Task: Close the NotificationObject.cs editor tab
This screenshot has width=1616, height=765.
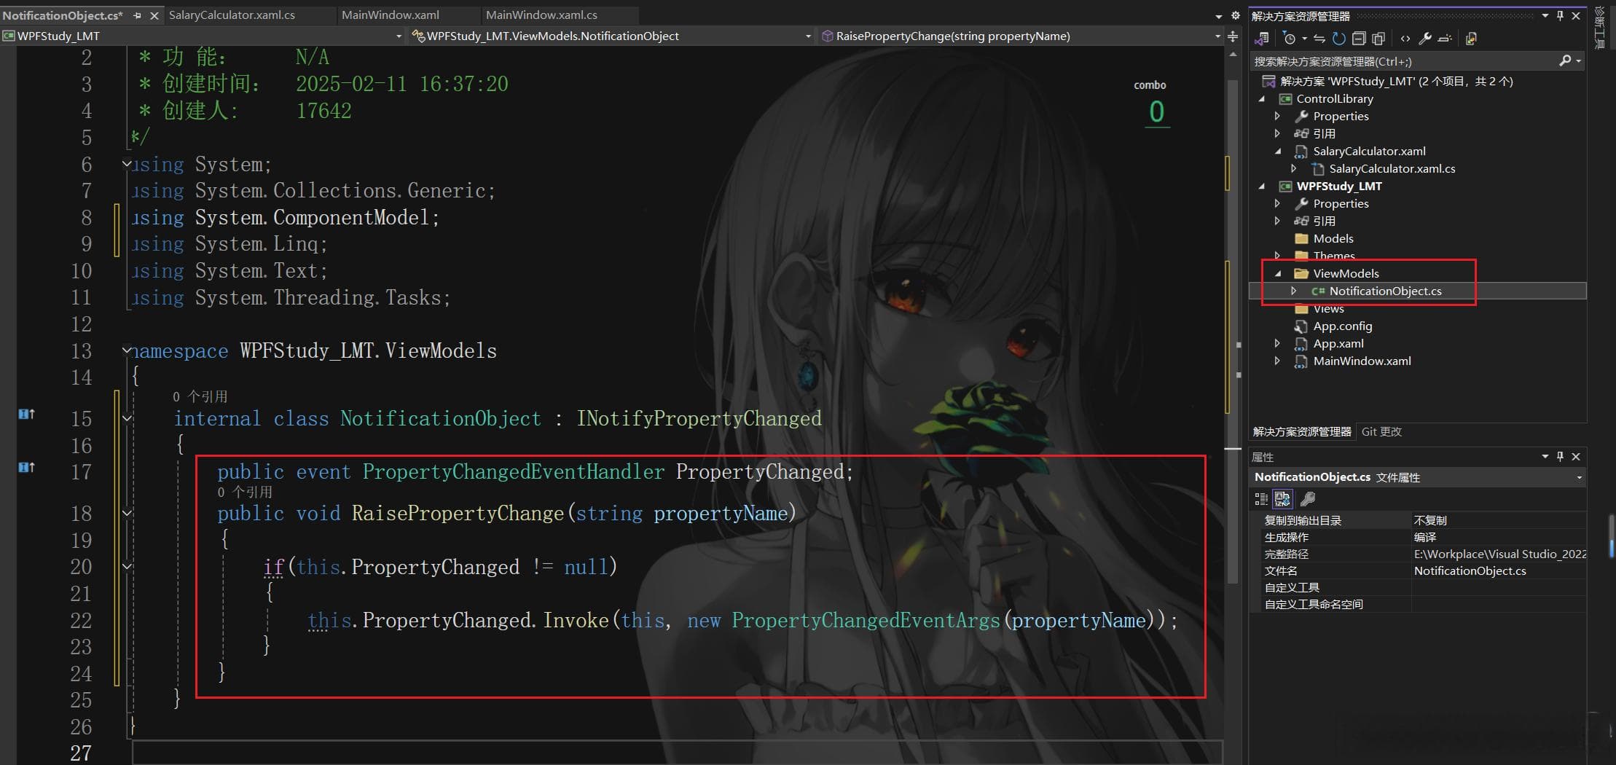Action: pyautogui.click(x=154, y=15)
